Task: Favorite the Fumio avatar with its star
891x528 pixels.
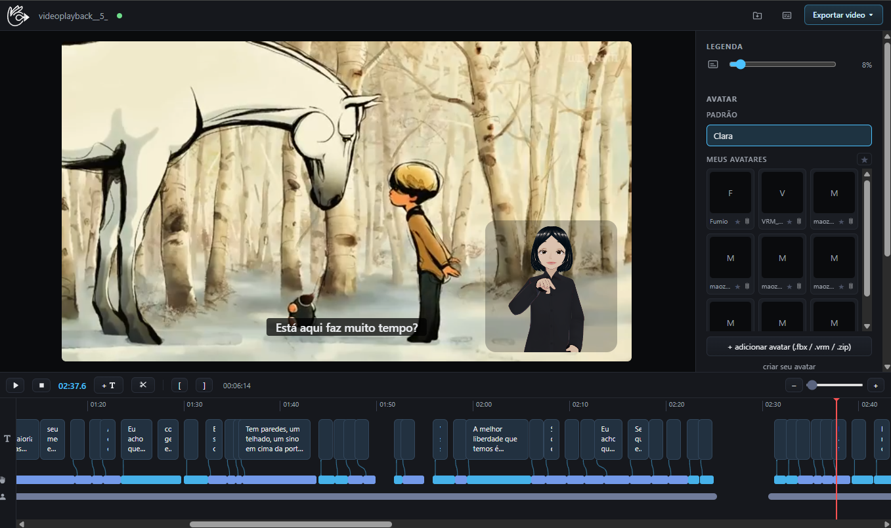Action: click(x=737, y=222)
